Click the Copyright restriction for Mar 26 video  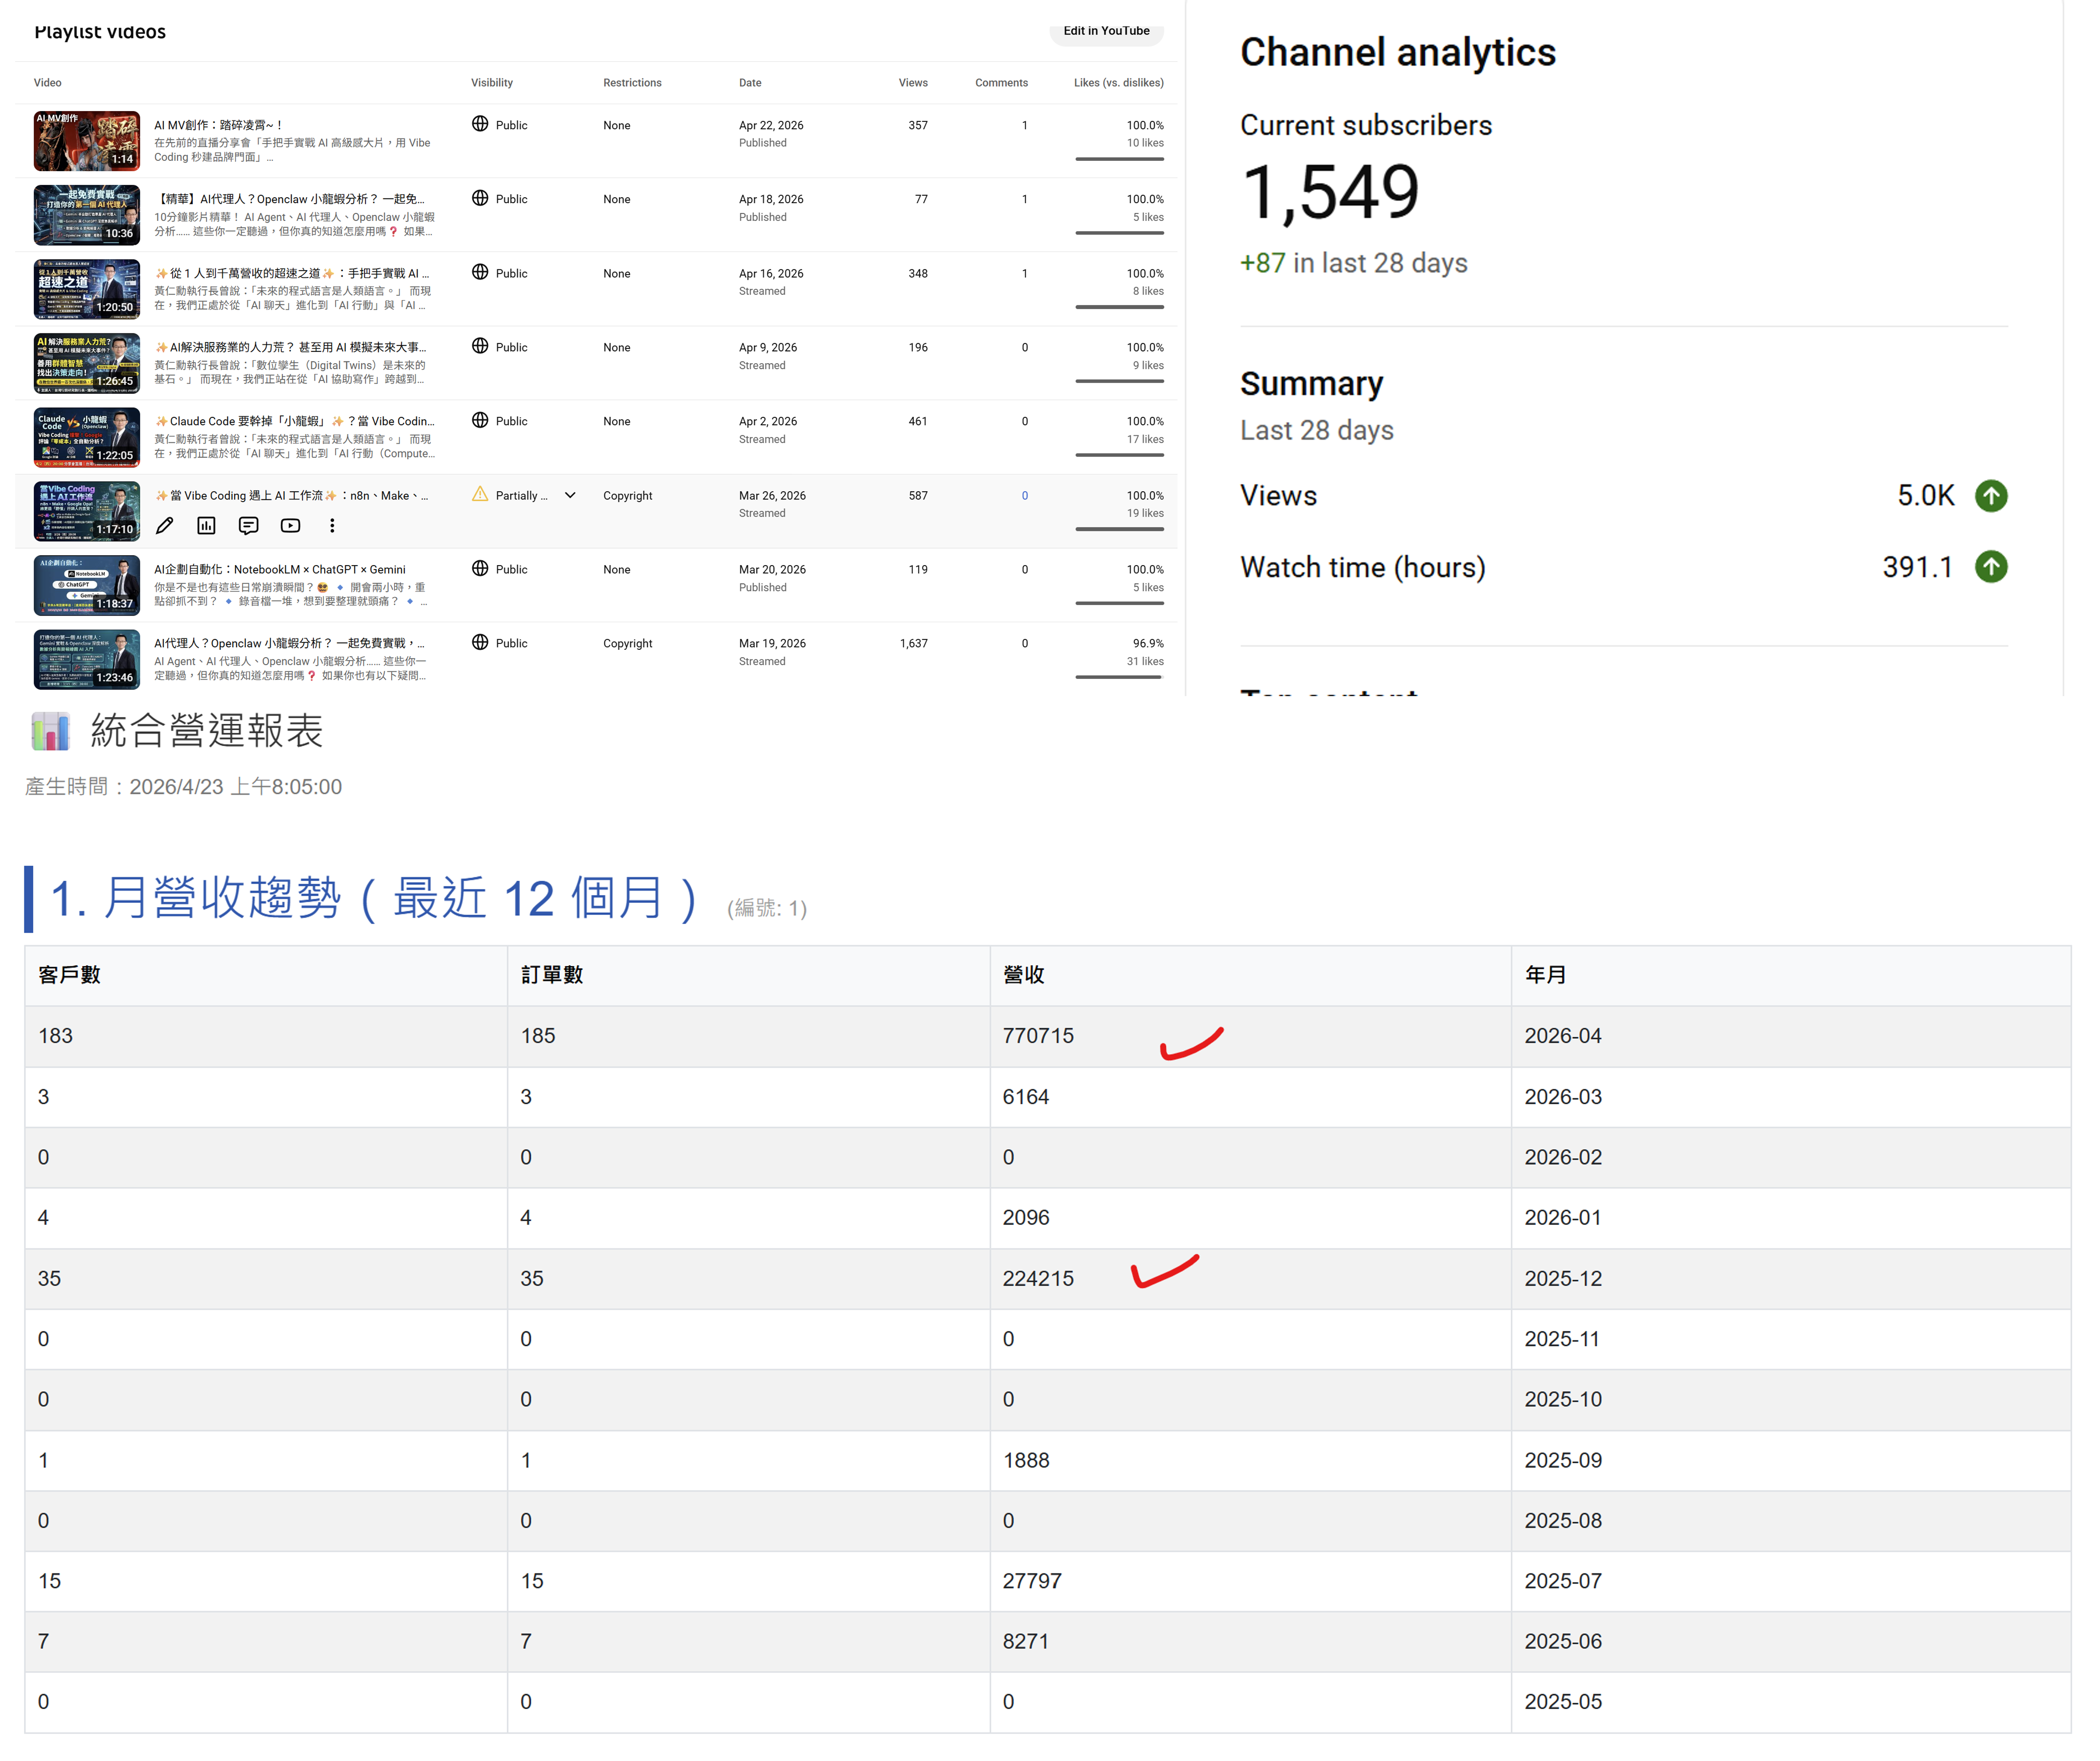tap(628, 496)
